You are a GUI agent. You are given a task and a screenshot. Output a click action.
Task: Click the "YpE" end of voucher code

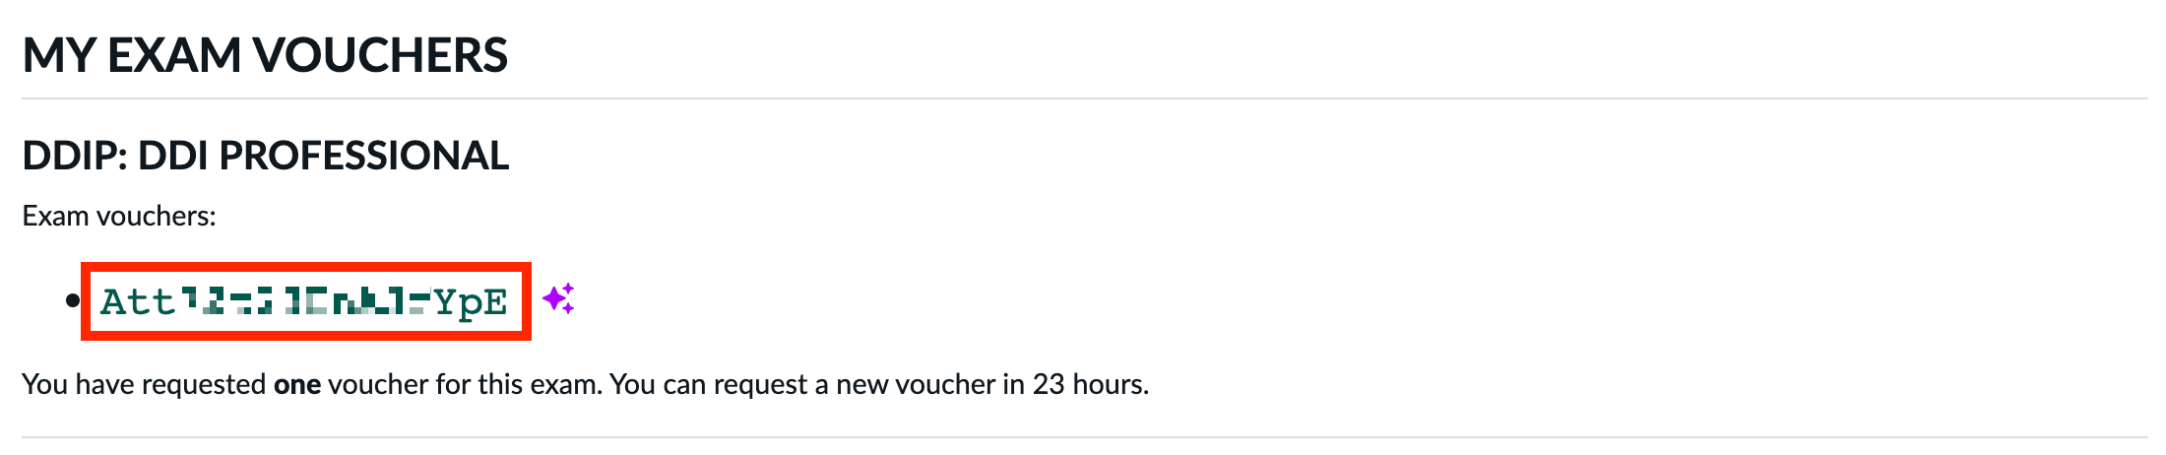coord(471,301)
